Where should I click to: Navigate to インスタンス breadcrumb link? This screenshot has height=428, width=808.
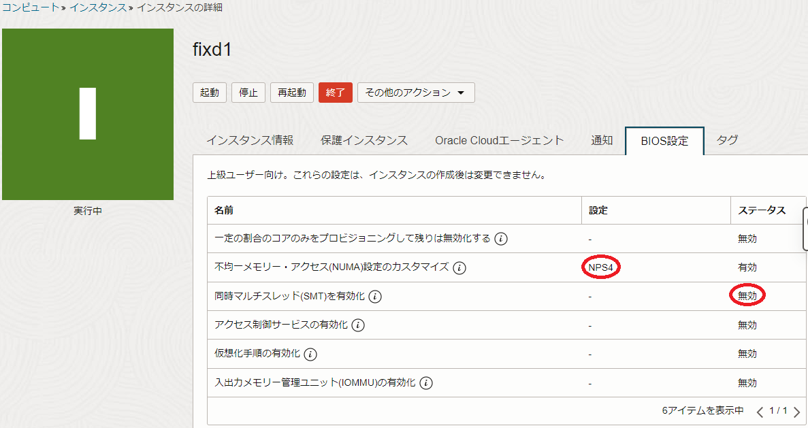(97, 7)
